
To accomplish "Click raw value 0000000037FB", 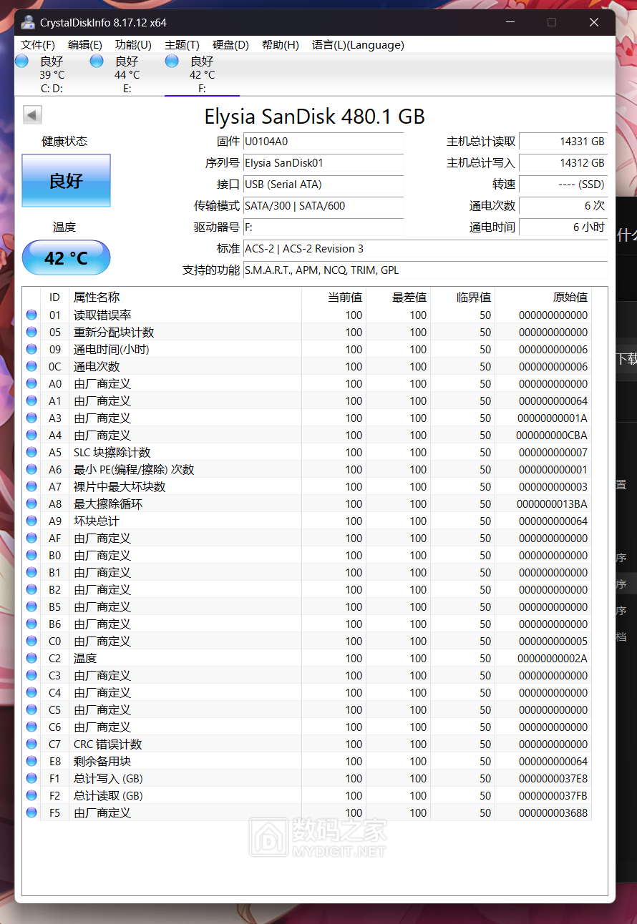I will coord(552,795).
